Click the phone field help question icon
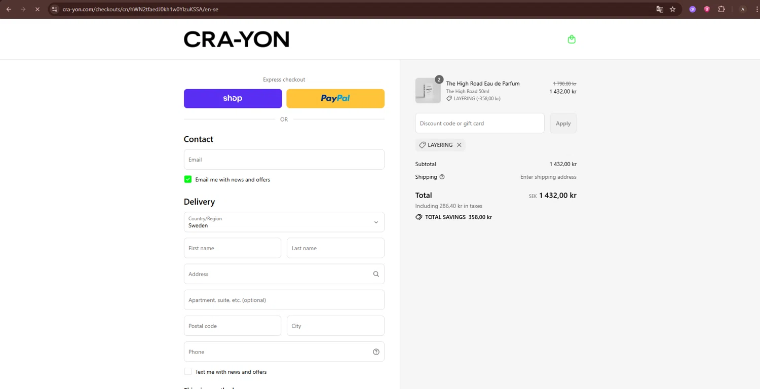The image size is (760, 389). pyautogui.click(x=376, y=352)
